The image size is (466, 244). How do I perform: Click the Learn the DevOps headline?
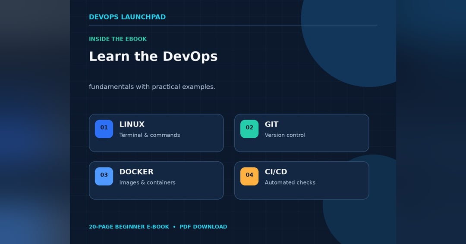[153, 56]
